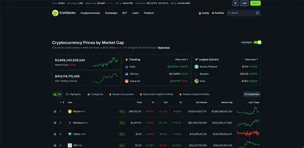The width and height of the screenshot is (304, 148).
Task: Favorite Ethereum with its star icon
Action: [x=55, y=123]
